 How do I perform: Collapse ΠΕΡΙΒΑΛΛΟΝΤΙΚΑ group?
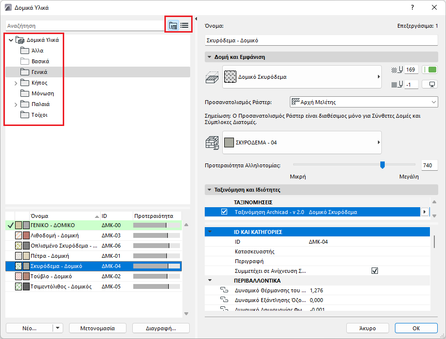pos(210,281)
